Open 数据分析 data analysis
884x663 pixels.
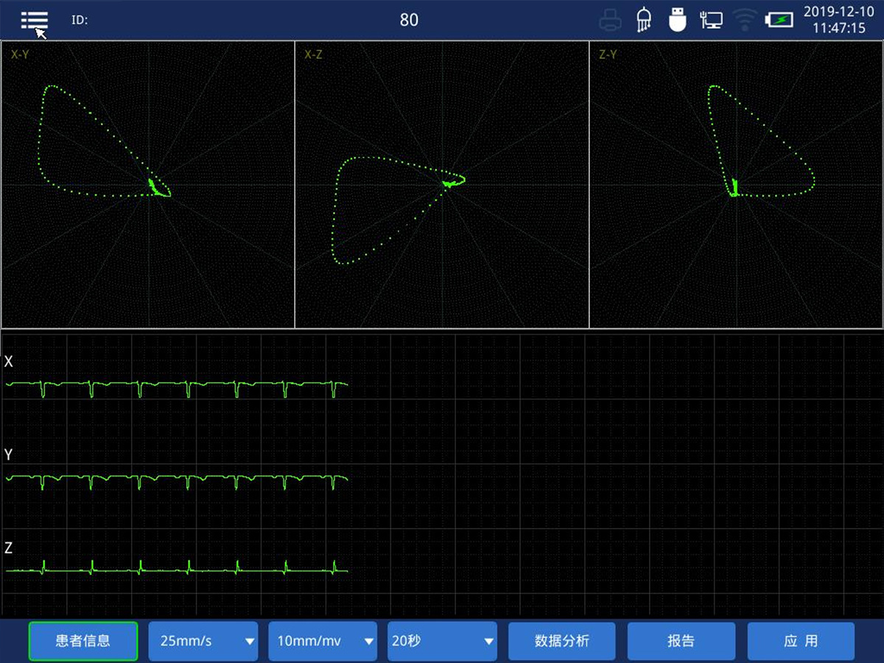click(x=561, y=641)
